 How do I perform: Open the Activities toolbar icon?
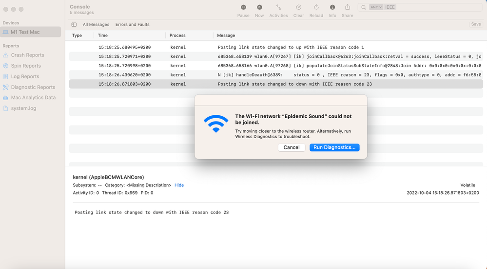(278, 8)
